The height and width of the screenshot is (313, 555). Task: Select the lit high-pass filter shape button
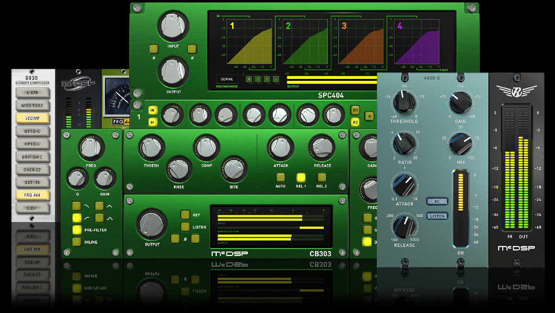[77, 217]
